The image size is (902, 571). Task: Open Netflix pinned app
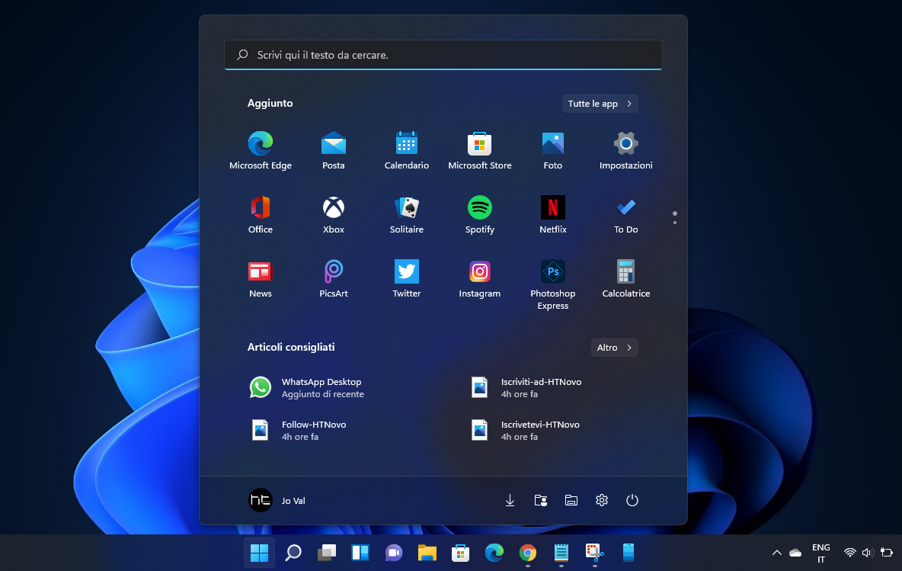[552, 214]
